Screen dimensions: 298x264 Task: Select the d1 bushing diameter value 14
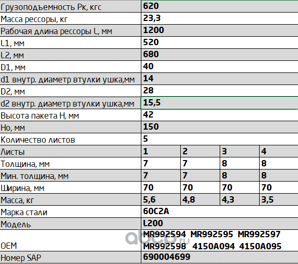[x=220, y=79]
